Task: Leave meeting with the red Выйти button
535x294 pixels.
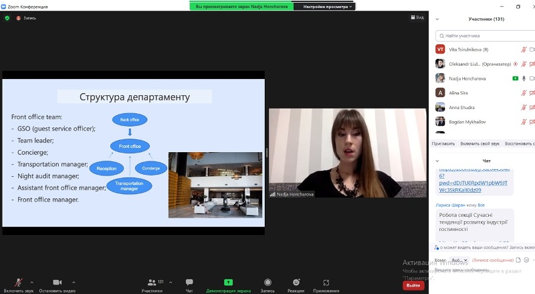Action: pyautogui.click(x=413, y=285)
